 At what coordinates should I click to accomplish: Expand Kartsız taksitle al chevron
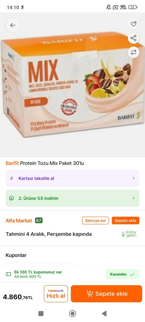134,178
